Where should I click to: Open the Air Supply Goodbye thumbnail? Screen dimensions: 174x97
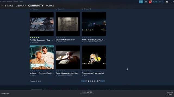click(x=42, y=57)
